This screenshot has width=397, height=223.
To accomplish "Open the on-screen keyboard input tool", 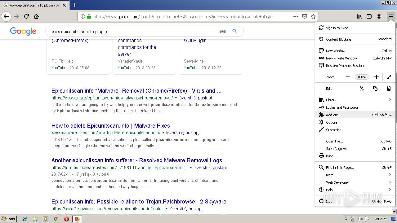I will pyautogui.click(x=222, y=31).
